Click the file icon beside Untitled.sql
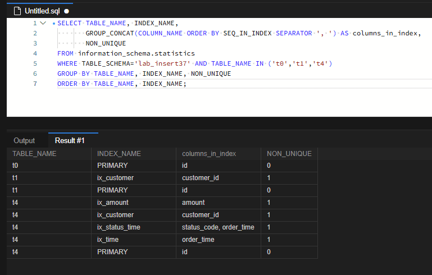Screen dimensions: 432x275 click(17, 11)
